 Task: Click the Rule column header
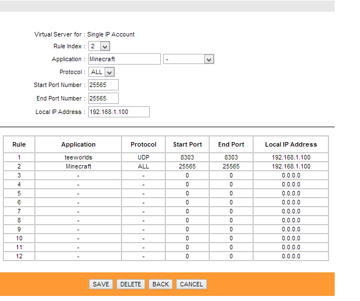coord(19,144)
